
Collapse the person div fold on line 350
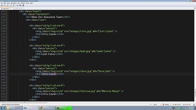[x=7, y=88]
